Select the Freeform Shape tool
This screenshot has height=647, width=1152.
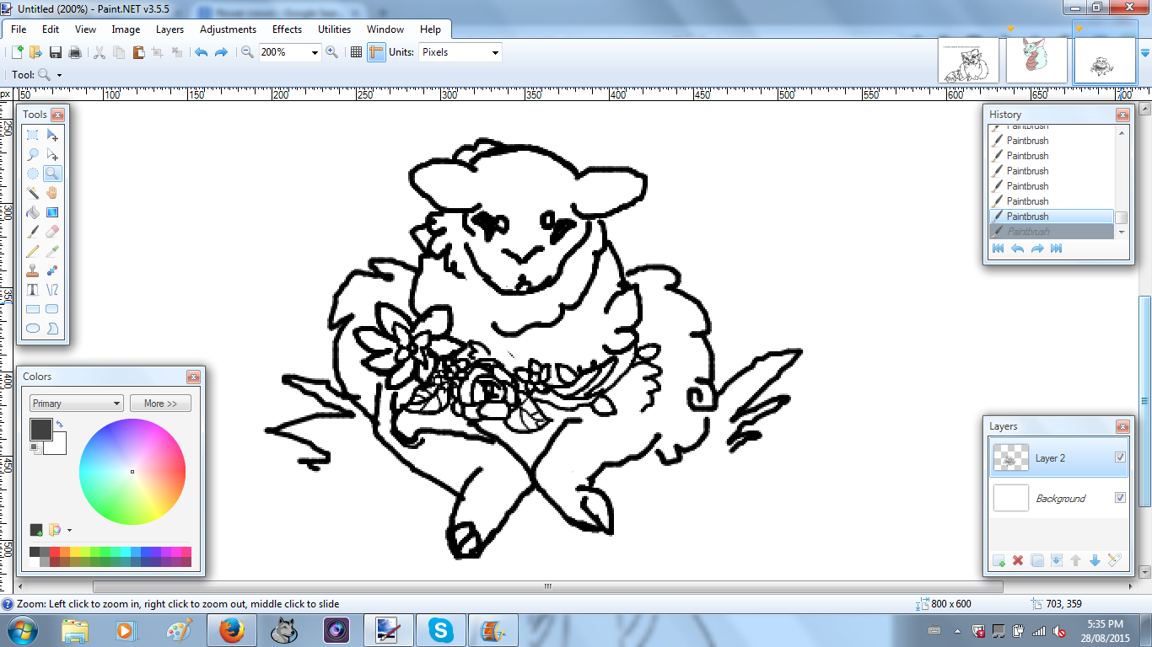coord(52,329)
